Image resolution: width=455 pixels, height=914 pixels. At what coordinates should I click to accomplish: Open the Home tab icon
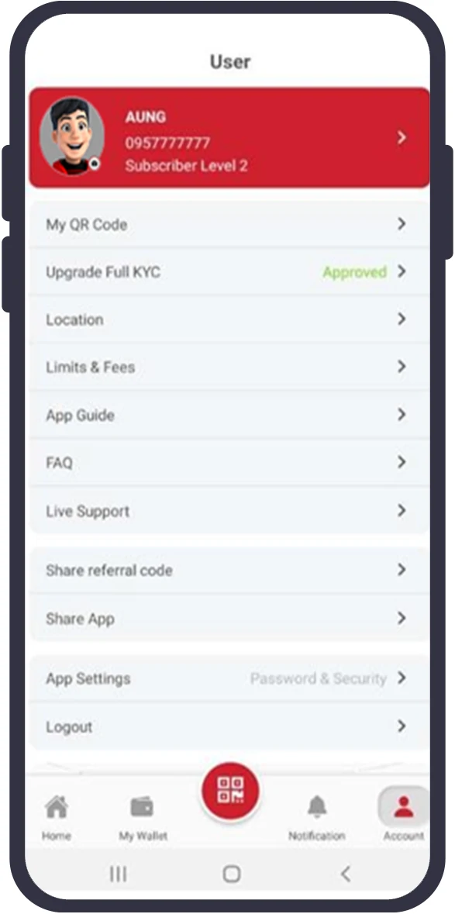pos(57,807)
